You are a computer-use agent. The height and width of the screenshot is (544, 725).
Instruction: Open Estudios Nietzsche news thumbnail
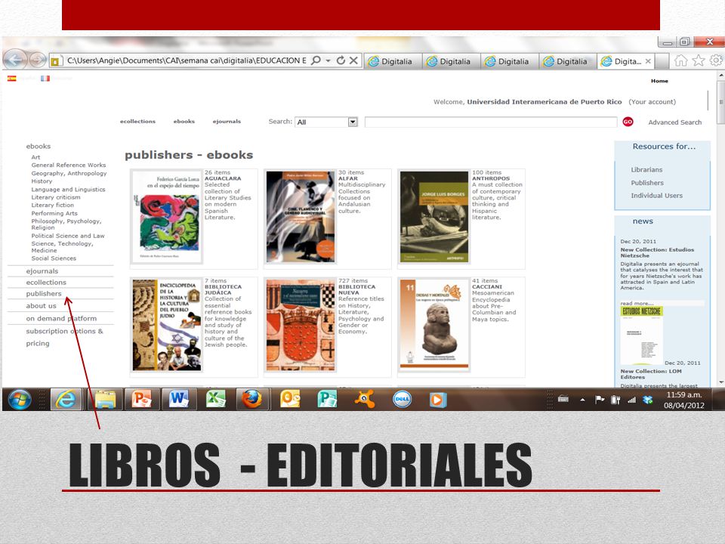coord(641,335)
